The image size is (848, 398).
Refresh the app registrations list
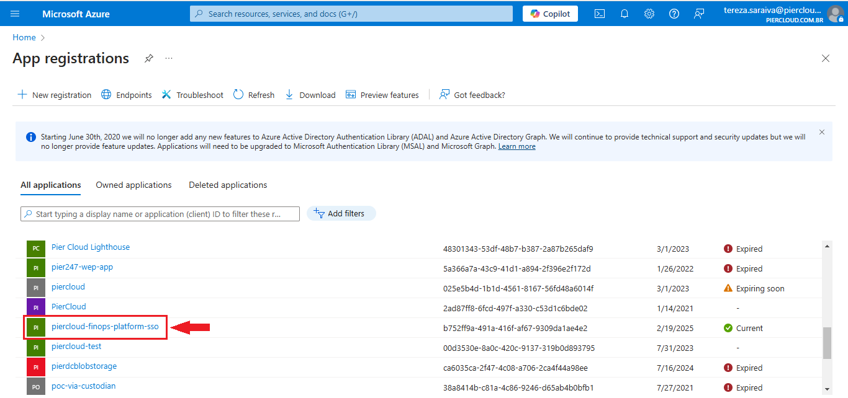[x=254, y=95]
